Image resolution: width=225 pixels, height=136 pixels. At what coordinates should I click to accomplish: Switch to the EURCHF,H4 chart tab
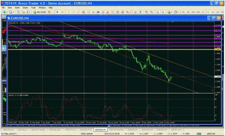[x=162, y=130]
